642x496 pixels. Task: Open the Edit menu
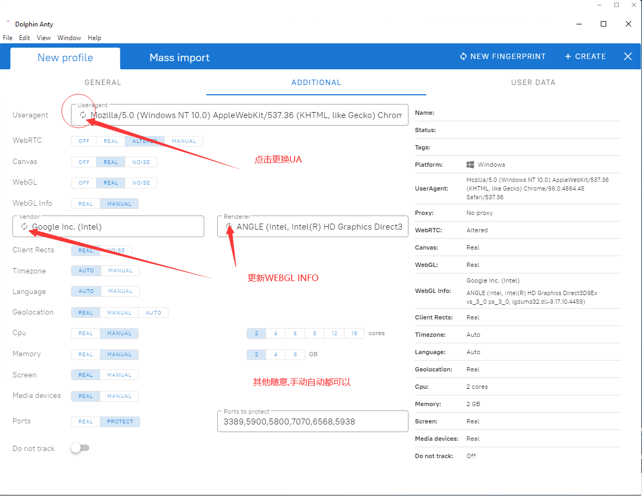tap(24, 38)
